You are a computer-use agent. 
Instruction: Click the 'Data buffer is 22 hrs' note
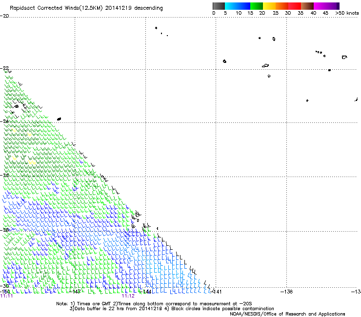coord(172,309)
